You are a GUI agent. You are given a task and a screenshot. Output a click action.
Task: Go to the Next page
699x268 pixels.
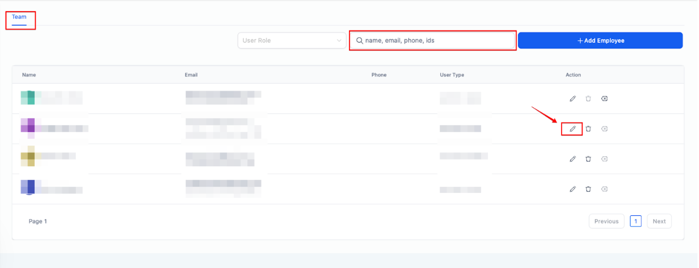[x=659, y=221]
